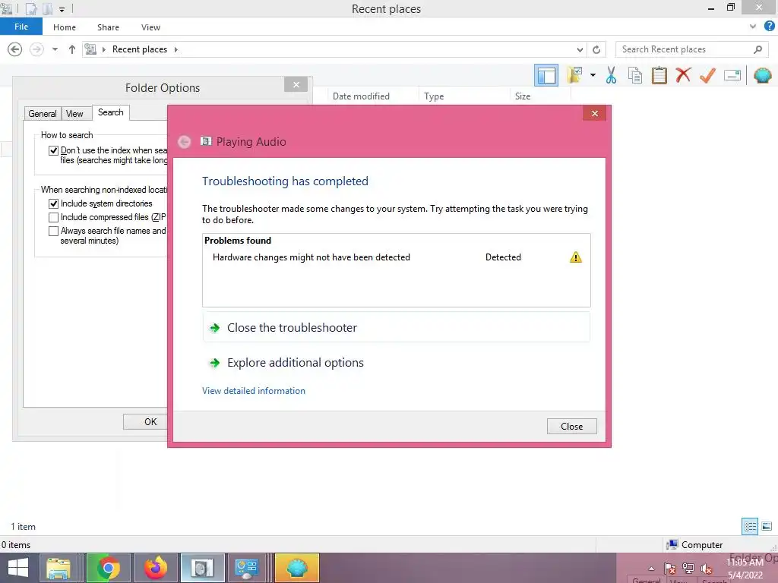Go back with the Explorer back arrow
The height and width of the screenshot is (583, 778).
tap(15, 49)
